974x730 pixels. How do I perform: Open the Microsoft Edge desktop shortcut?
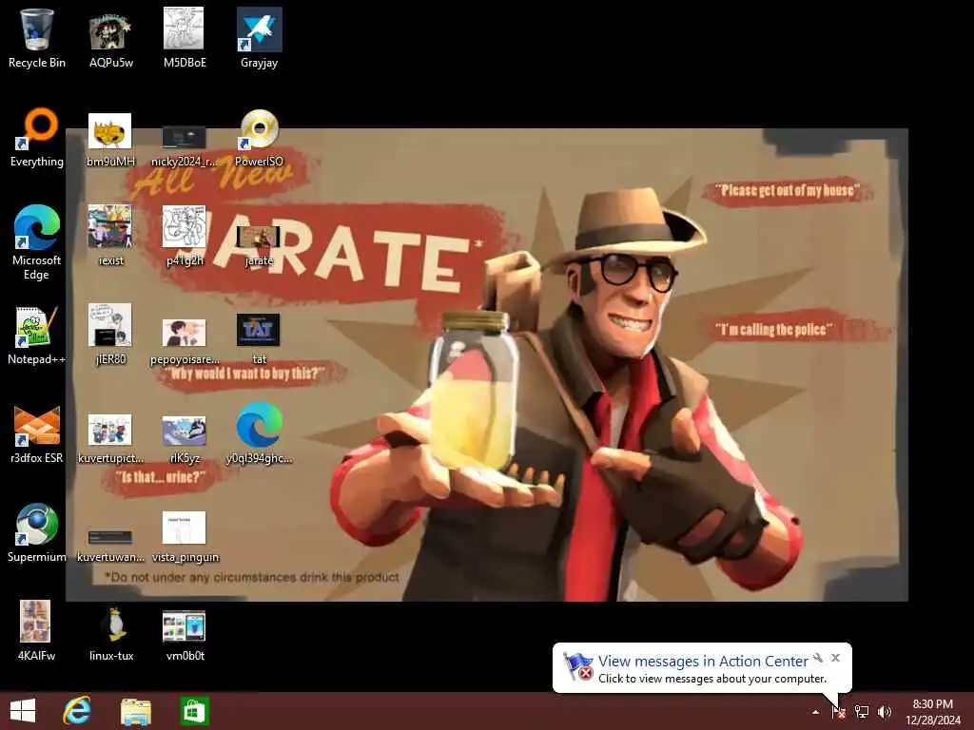[37, 242]
